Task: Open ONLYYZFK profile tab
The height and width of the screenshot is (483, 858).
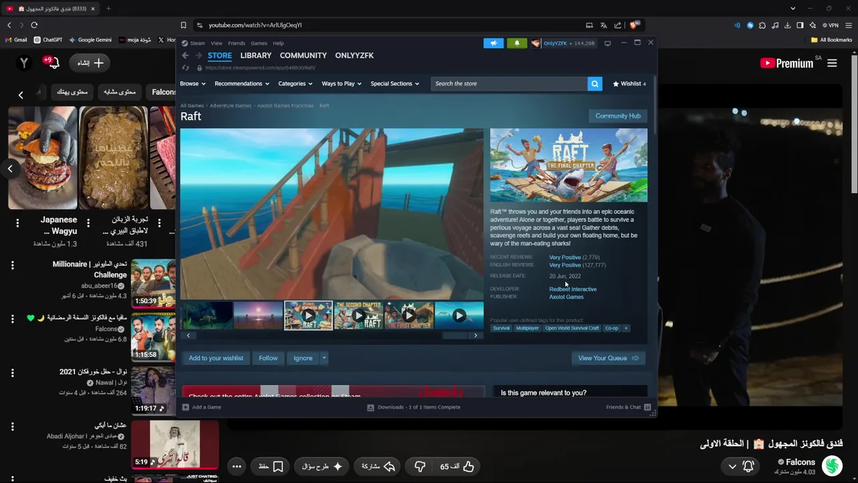Action: (355, 56)
